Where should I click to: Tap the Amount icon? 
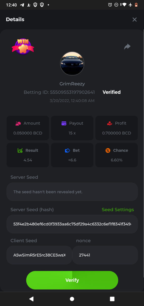[x=18, y=123]
